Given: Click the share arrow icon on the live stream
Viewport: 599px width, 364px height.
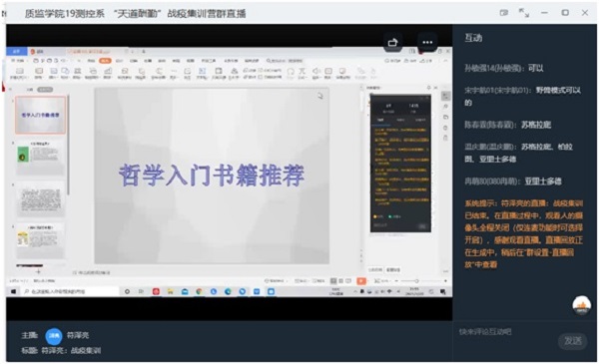Looking at the screenshot, I should point(393,42).
